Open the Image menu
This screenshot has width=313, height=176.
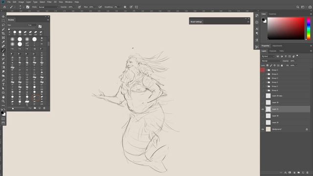[x=21, y=2]
